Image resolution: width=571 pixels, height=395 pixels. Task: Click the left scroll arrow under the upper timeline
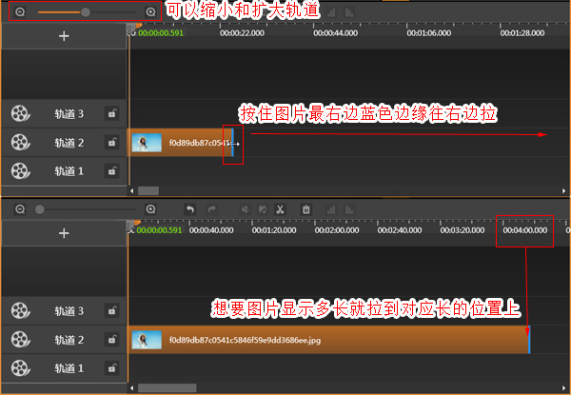(x=132, y=190)
